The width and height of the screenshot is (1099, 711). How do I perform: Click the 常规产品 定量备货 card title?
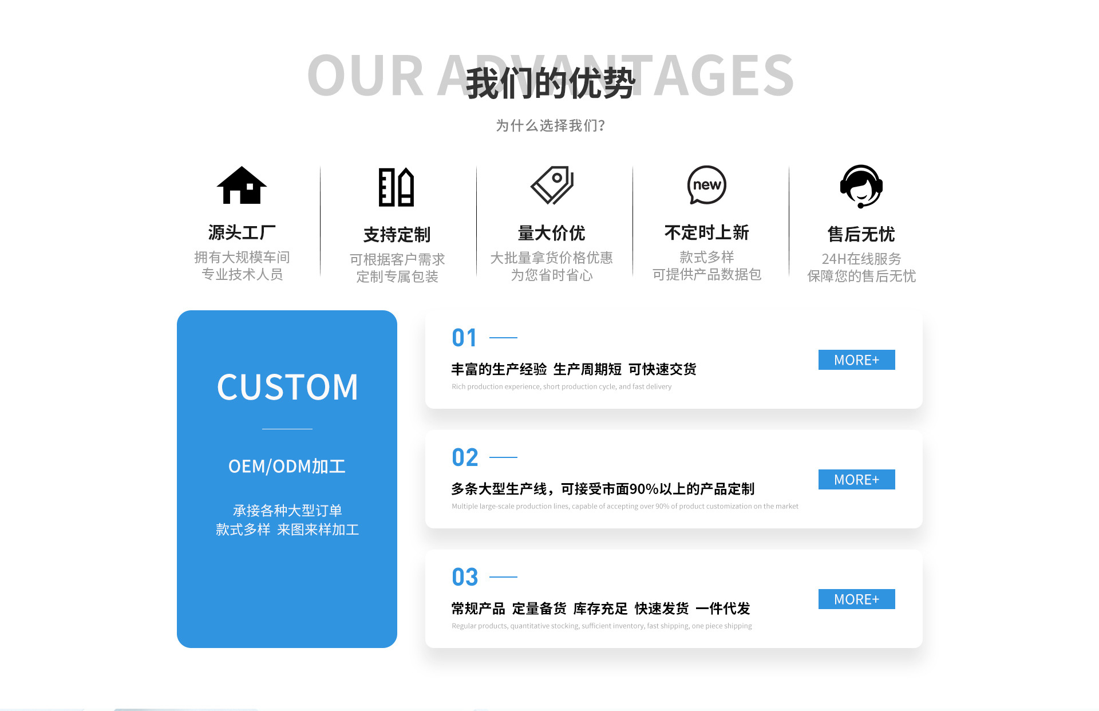[x=600, y=609]
